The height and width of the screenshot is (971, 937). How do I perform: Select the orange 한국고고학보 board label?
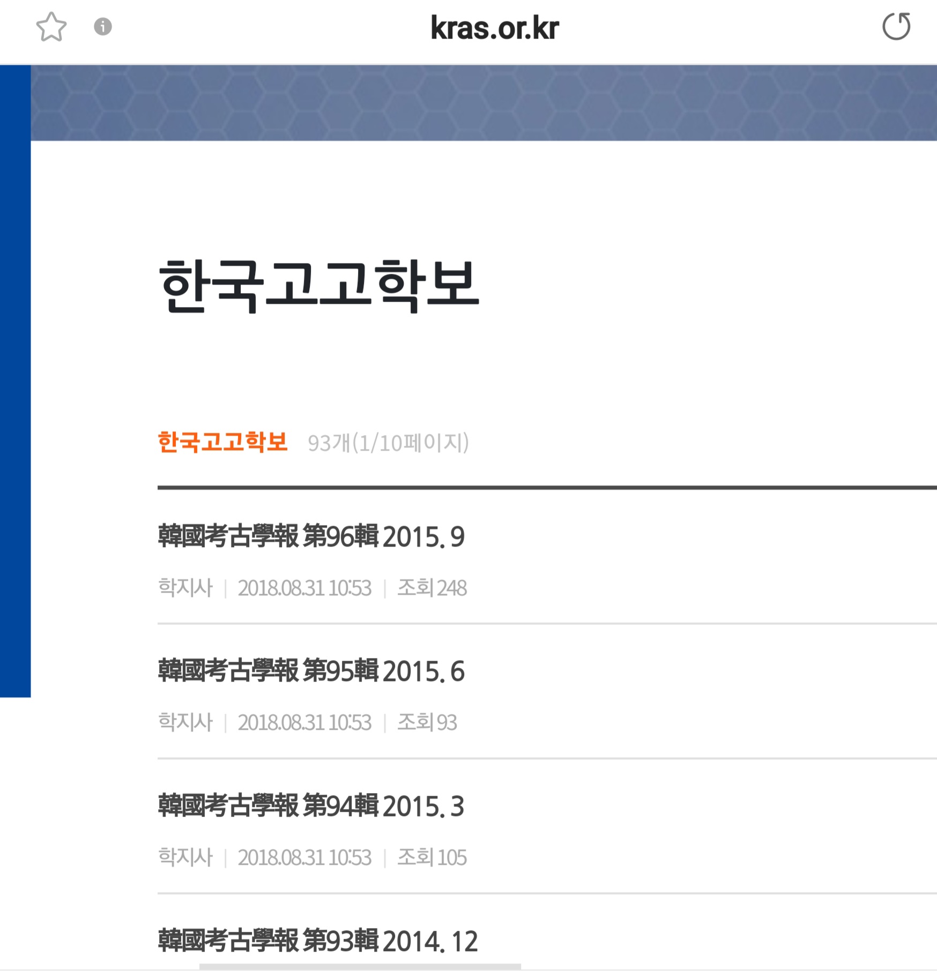click(222, 442)
